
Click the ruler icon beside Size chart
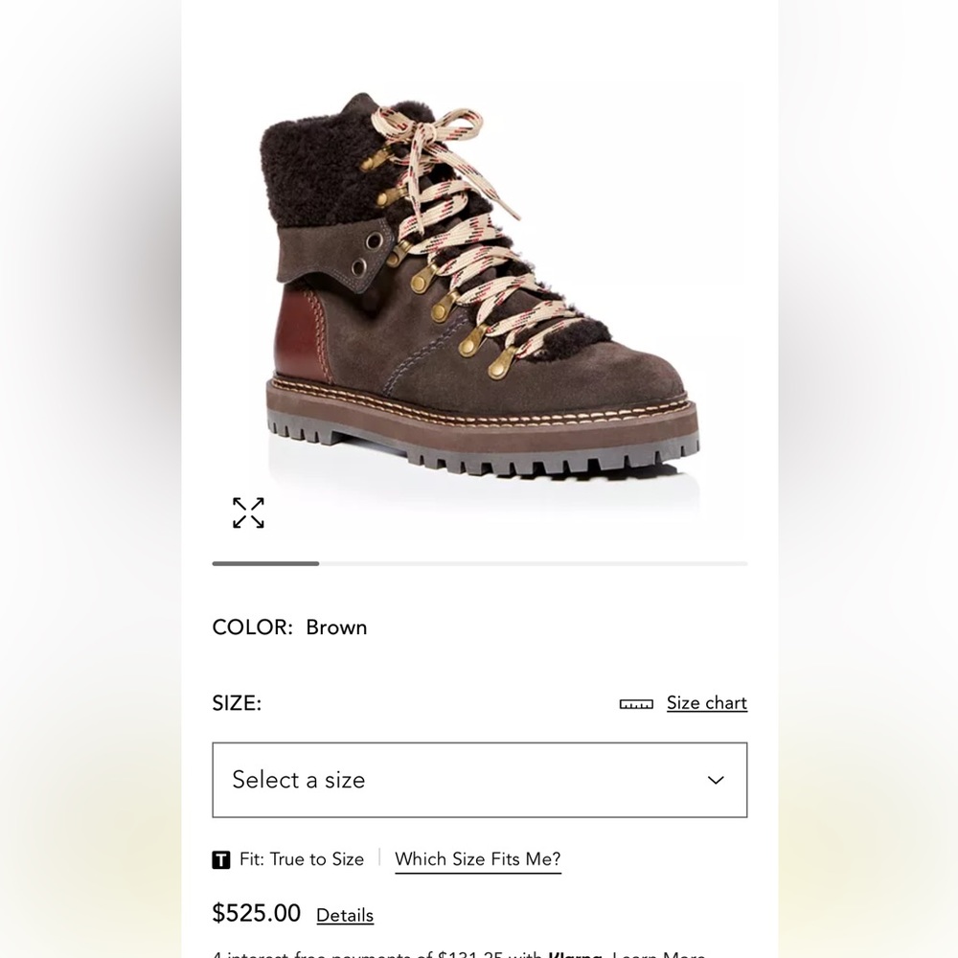coord(635,702)
